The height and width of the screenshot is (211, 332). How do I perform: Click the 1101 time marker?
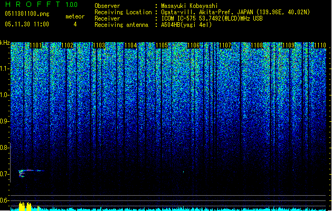tap(35, 45)
